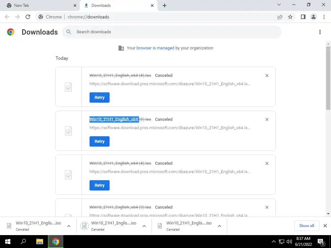Show hidden system tray icons

pyautogui.click(x=273, y=242)
